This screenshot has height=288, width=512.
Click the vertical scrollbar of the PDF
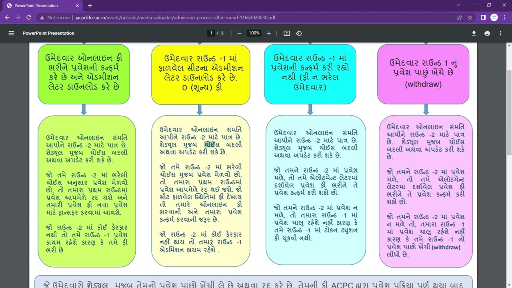coord(509,112)
